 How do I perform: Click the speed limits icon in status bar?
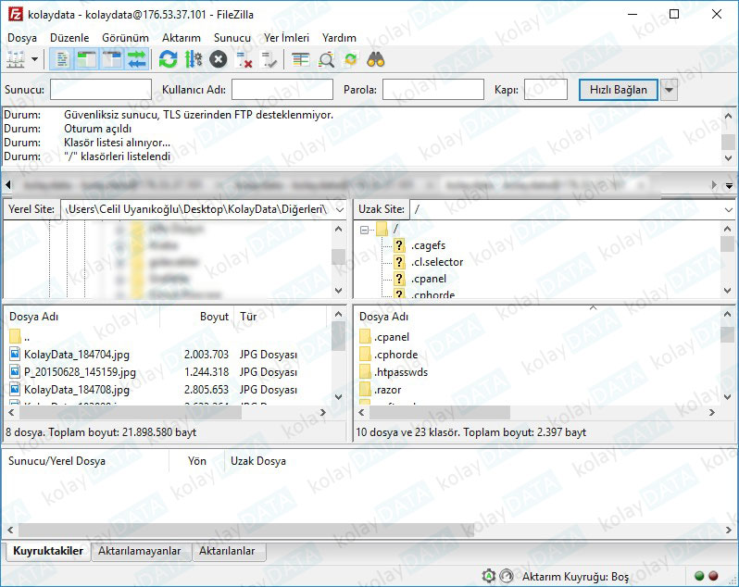(507, 576)
